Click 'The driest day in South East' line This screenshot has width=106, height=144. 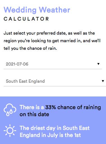coord(55,128)
